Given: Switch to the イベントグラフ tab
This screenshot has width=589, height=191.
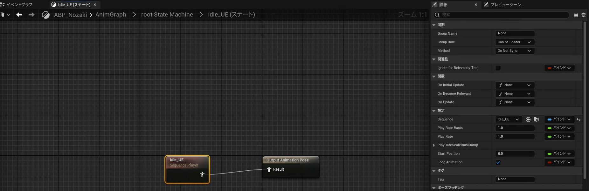Looking at the screenshot, I should click(19, 5).
